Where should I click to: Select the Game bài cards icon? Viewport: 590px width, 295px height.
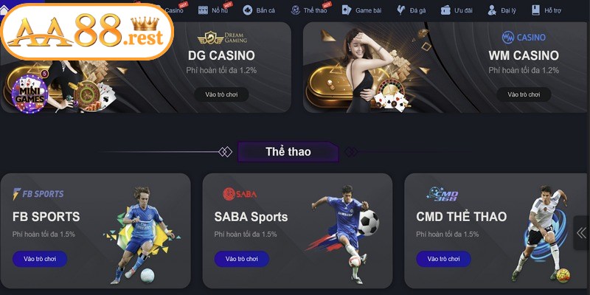click(347, 10)
